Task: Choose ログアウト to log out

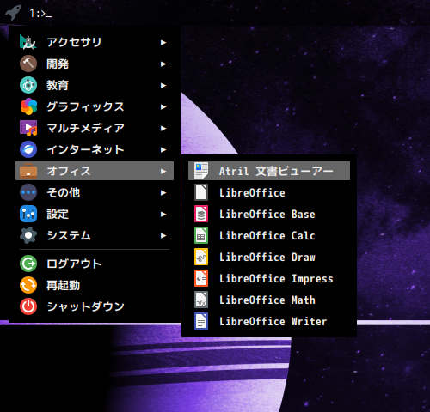Action: click(95, 264)
